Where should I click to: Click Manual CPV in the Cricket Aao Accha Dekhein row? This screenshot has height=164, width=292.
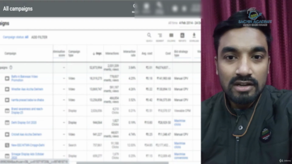181,134
